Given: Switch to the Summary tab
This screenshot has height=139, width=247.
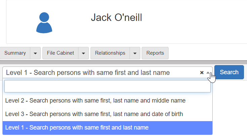Looking at the screenshot, I should tap(15, 53).
